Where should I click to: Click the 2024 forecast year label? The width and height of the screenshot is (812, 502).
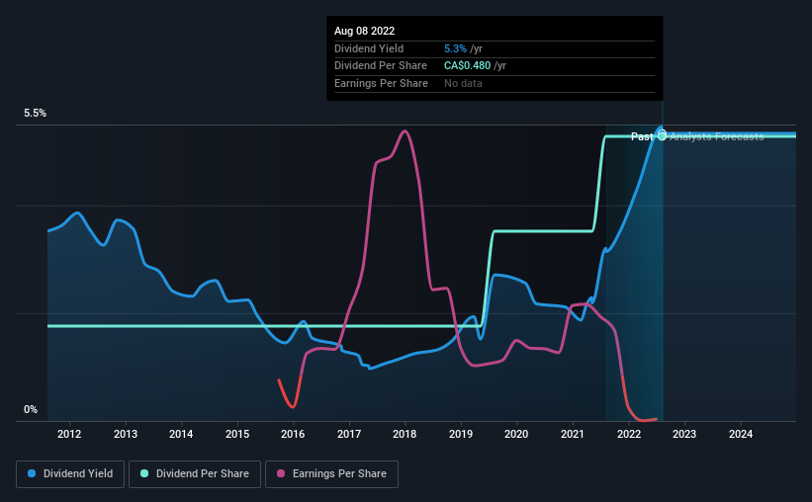[x=741, y=434]
